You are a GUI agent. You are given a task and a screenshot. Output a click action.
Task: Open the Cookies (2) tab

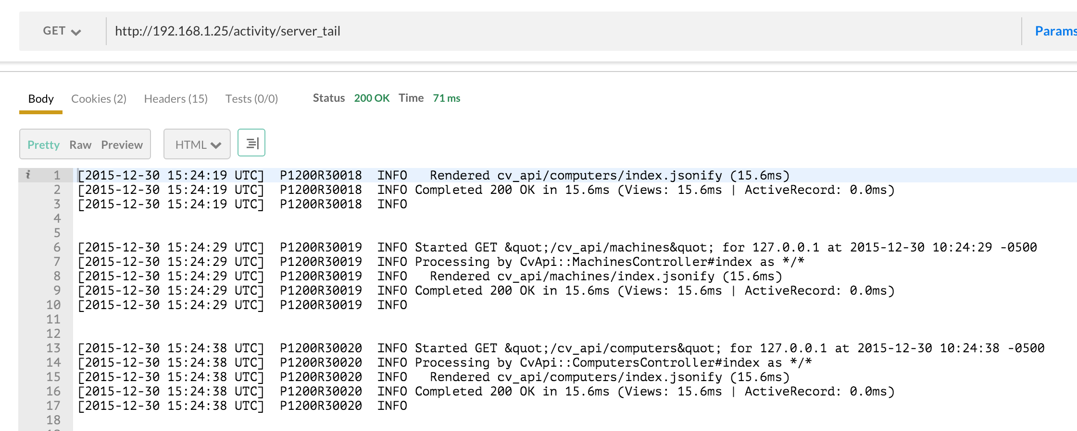click(x=99, y=99)
